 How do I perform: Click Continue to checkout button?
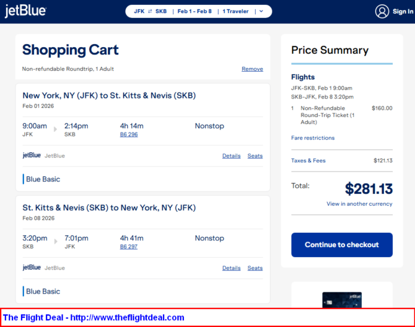[x=342, y=245]
